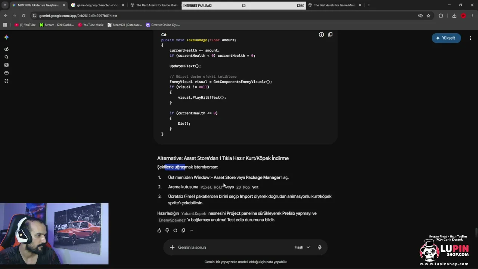Start a new chat from sidebar pencil icon
Image resolution: width=478 pixels, height=269 pixels.
point(6,49)
